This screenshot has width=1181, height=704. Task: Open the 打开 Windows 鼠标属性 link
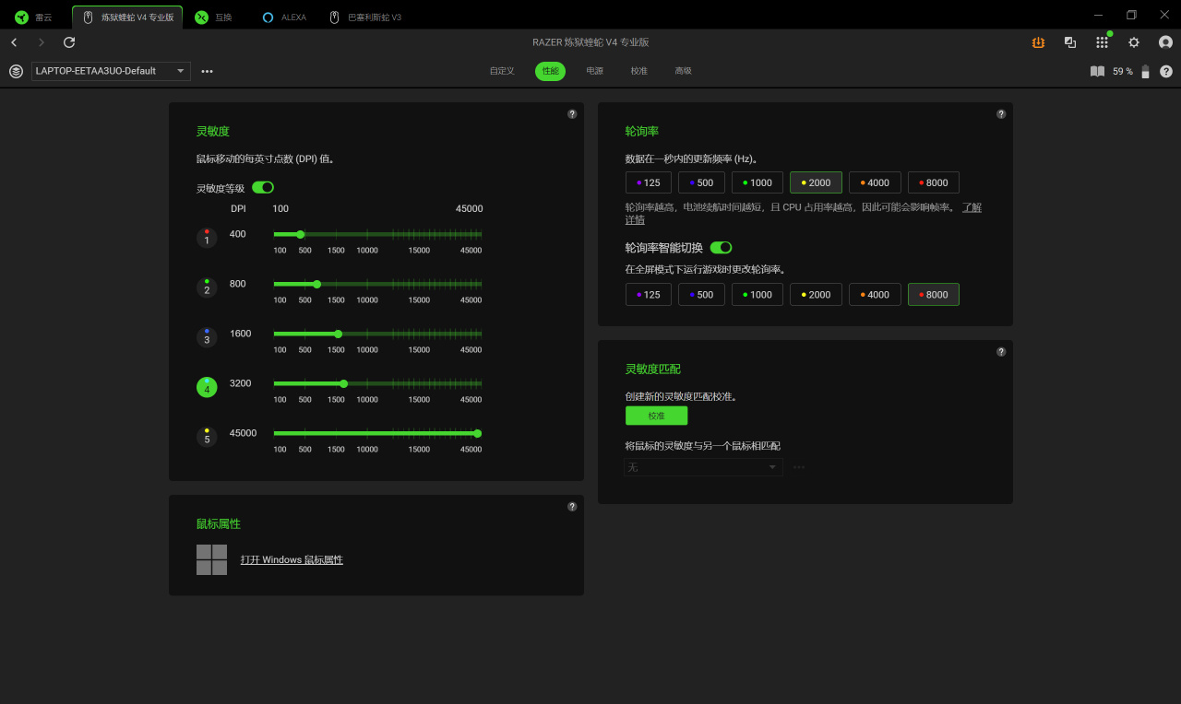pyautogui.click(x=292, y=559)
